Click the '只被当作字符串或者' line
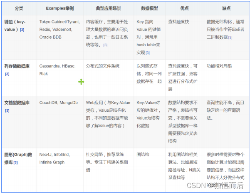Screen dimensions: 250x193 coord(225,30)
